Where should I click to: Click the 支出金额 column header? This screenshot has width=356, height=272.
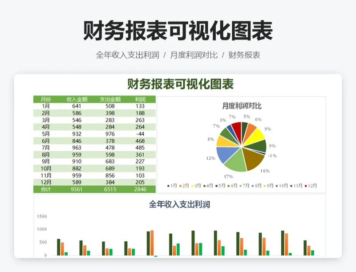click(110, 99)
